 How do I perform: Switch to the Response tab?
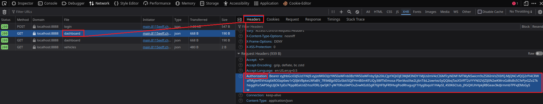pyautogui.click(x=313, y=19)
